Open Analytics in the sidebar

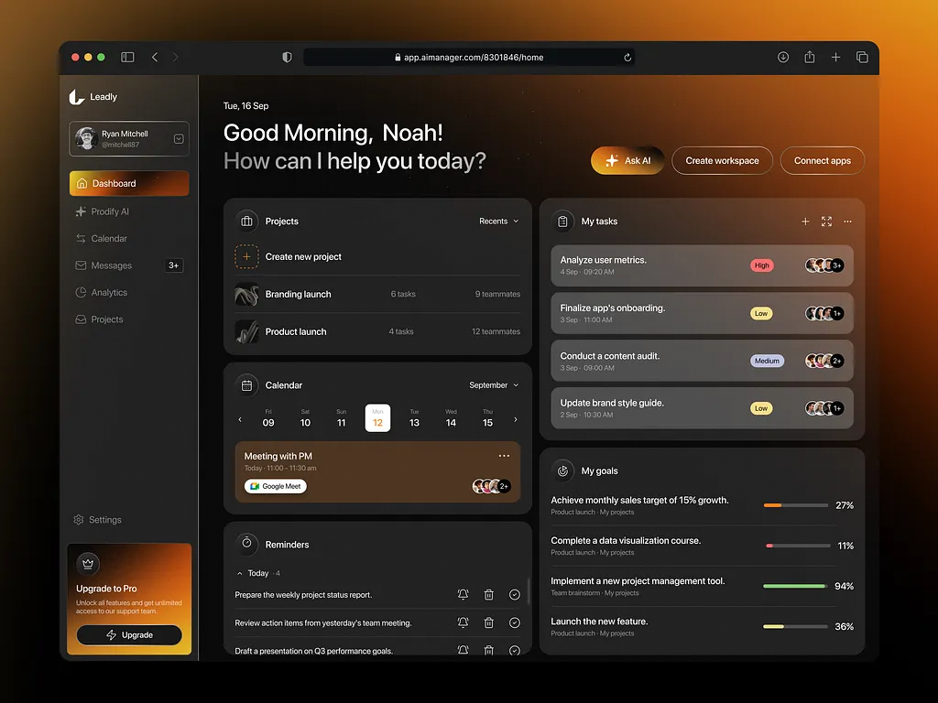(x=109, y=293)
